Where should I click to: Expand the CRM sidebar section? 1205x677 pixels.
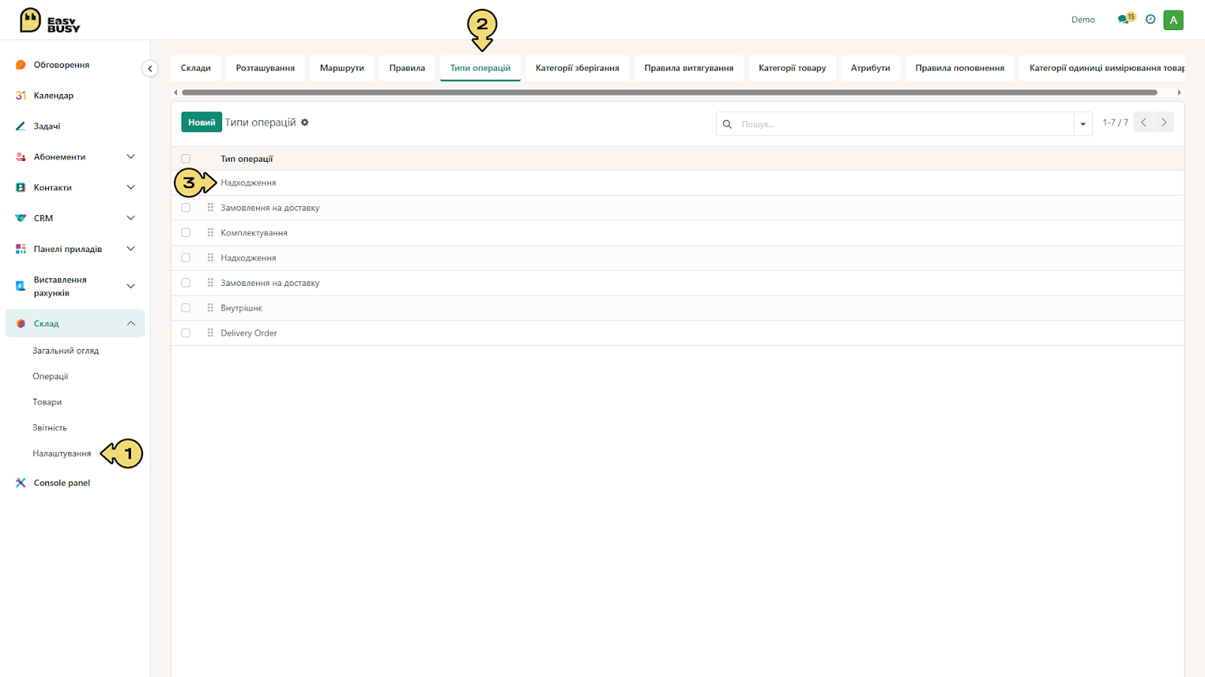pyautogui.click(x=130, y=218)
